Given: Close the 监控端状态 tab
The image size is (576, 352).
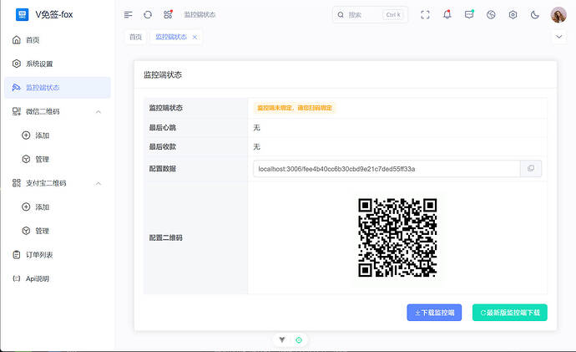Looking at the screenshot, I should pos(195,37).
